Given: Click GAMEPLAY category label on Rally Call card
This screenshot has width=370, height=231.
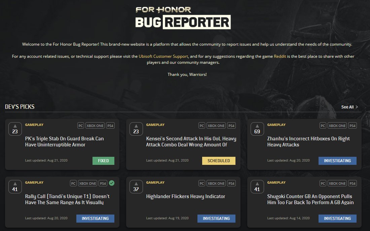Looking at the screenshot, I should [x=34, y=183].
